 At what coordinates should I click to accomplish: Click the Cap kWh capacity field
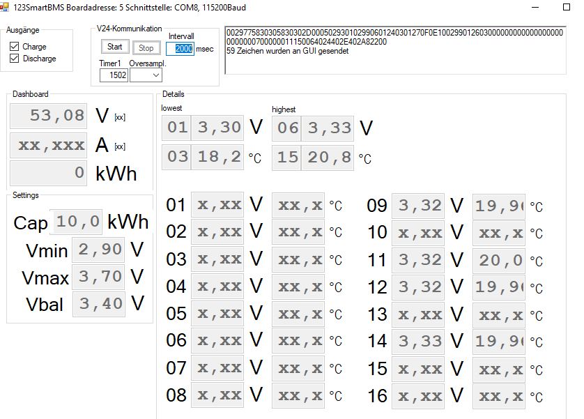point(77,222)
